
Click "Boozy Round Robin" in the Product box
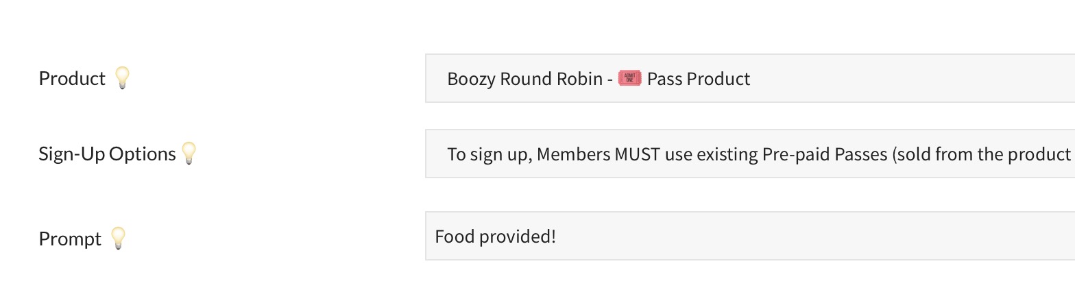pos(524,79)
